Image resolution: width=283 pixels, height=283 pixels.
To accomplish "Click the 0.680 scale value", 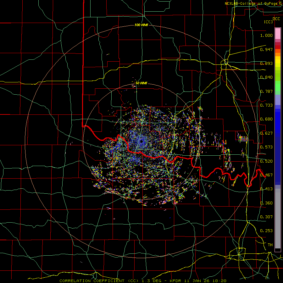I will click(x=266, y=119).
